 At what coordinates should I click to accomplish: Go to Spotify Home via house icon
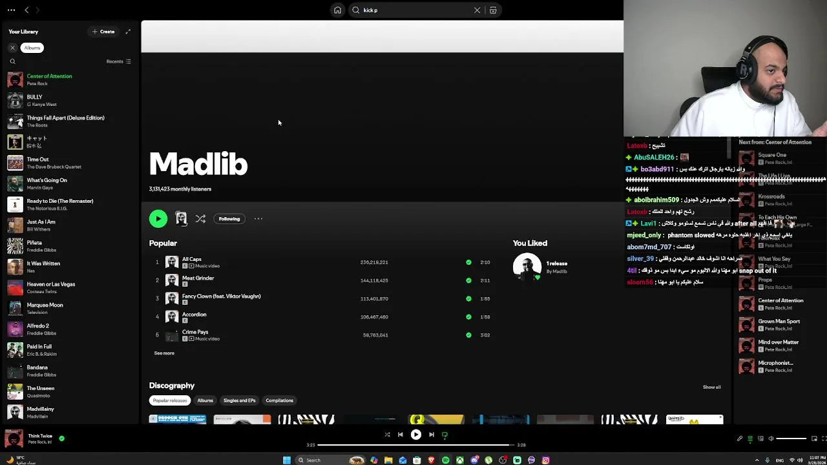pos(337,10)
